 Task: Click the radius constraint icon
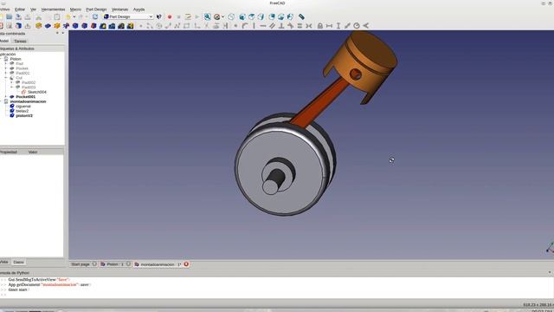tap(357, 25)
